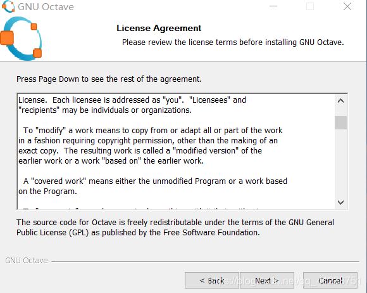Return to previous page with Back button
The height and width of the screenshot is (293, 367).
click(212, 280)
